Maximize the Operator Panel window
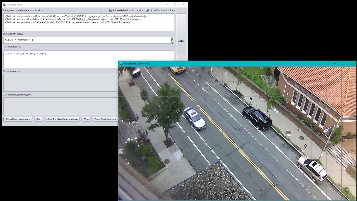This screenshot has width=357, height=201. [175, 4]
